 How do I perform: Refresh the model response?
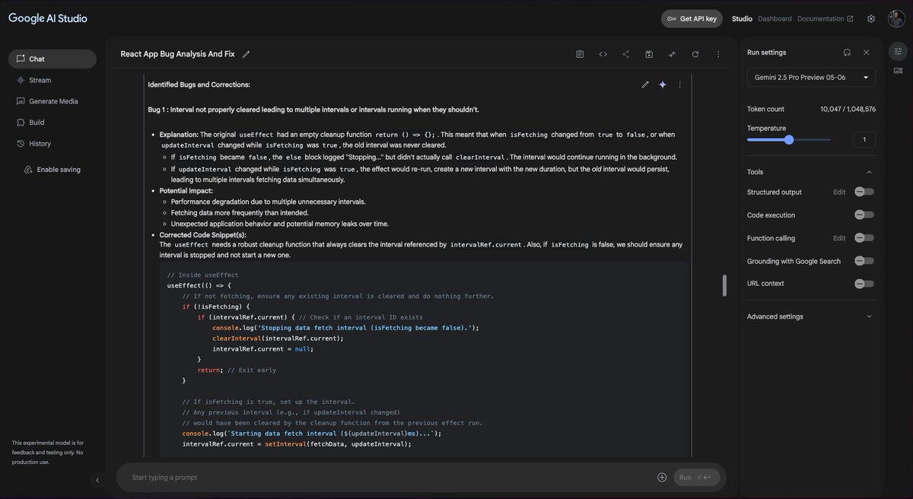click(693, 52)
